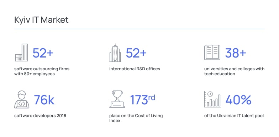
Task: Click the 'software developers 2018' caption
Action: point(40,116)
